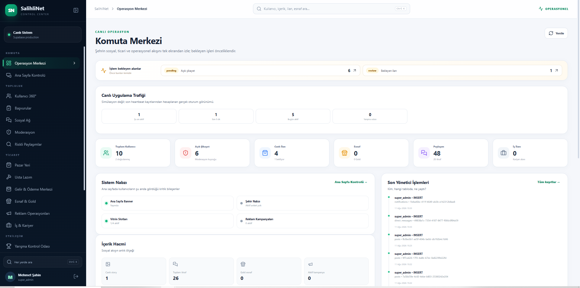Viewport: 580px width, 288px height.
Task: Click the Canlı İlan bag icon
Action: (265, 153)
